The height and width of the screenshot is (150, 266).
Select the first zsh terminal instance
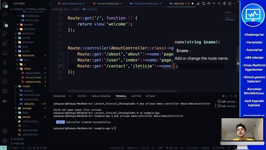(x=227, y=102)
